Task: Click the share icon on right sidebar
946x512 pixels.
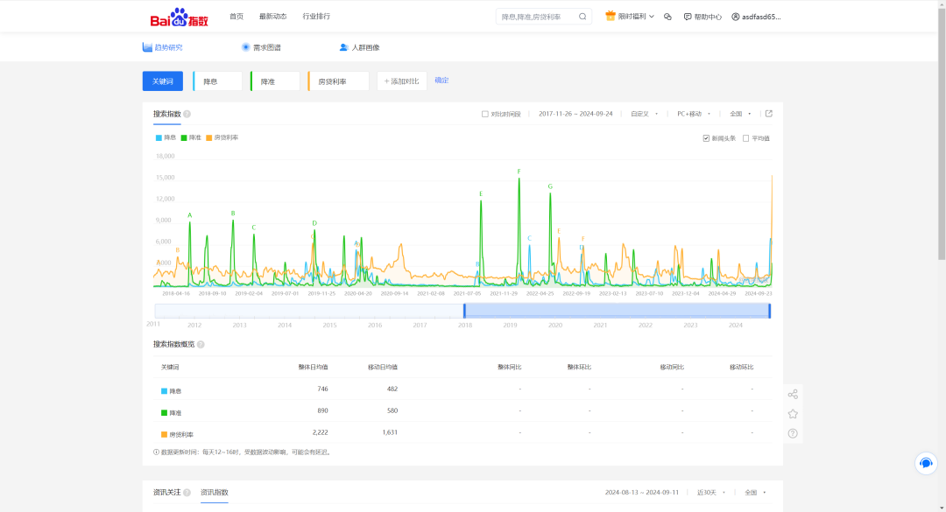Action: [x=793, y=395]
